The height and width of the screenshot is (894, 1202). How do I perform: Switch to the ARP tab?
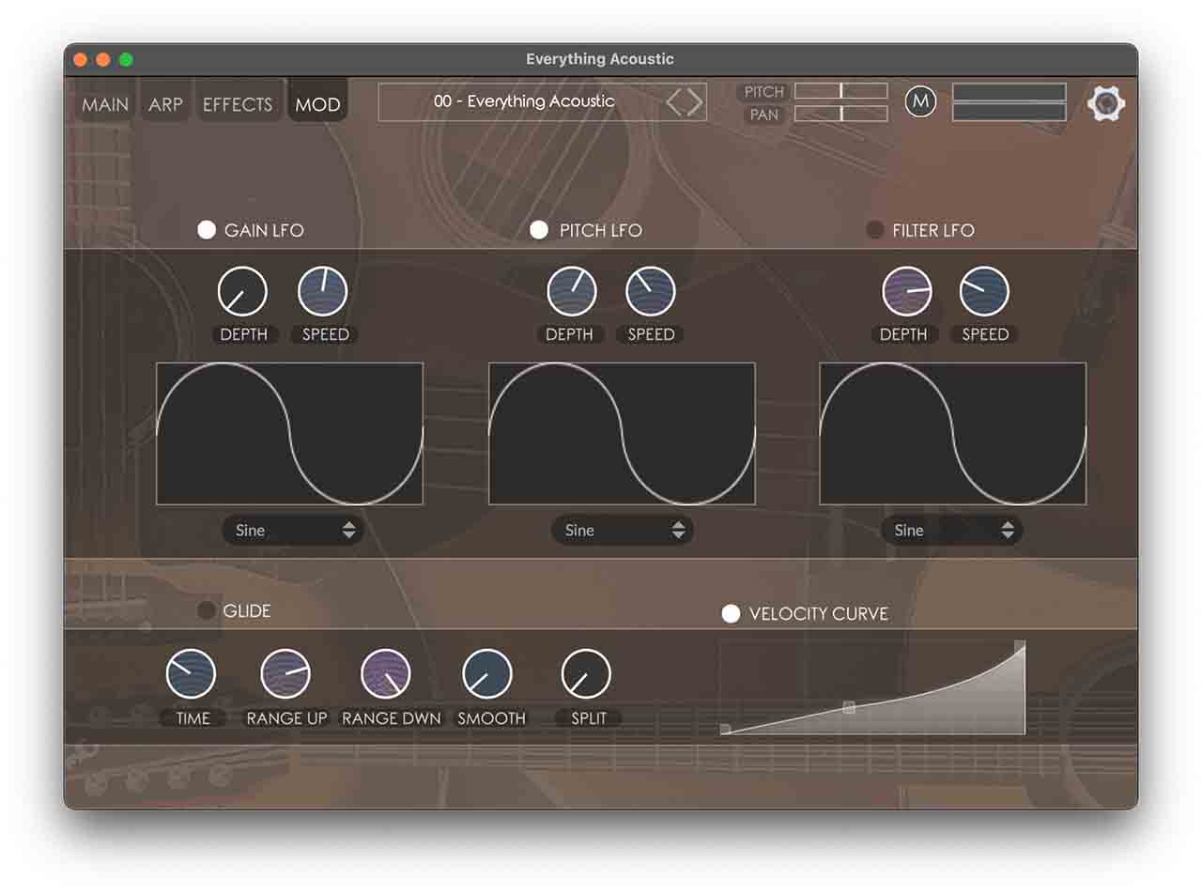click(165, 104)
